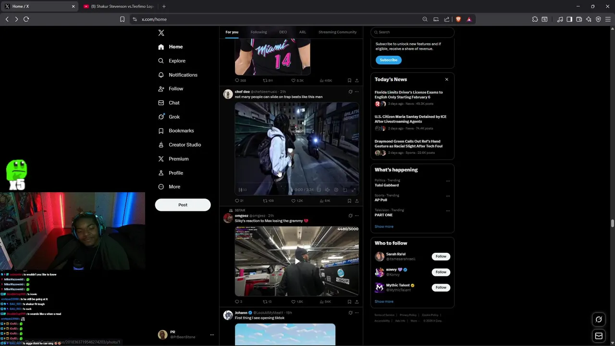Open the floating Grok button
Image resolution: width=615 pixels, height=346 pixels.
tap(599, 319)
